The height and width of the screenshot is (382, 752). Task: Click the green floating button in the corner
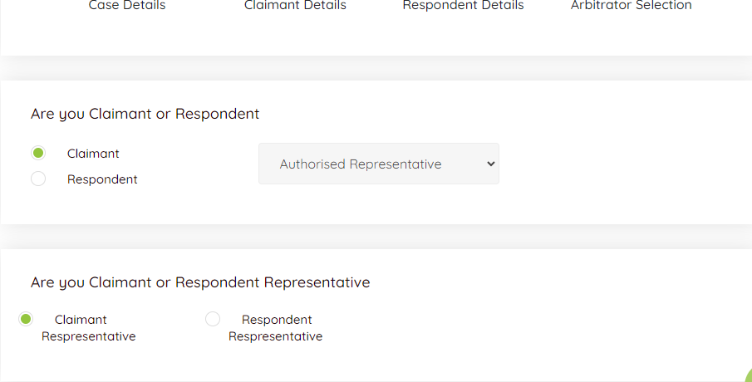click(745, 375)
